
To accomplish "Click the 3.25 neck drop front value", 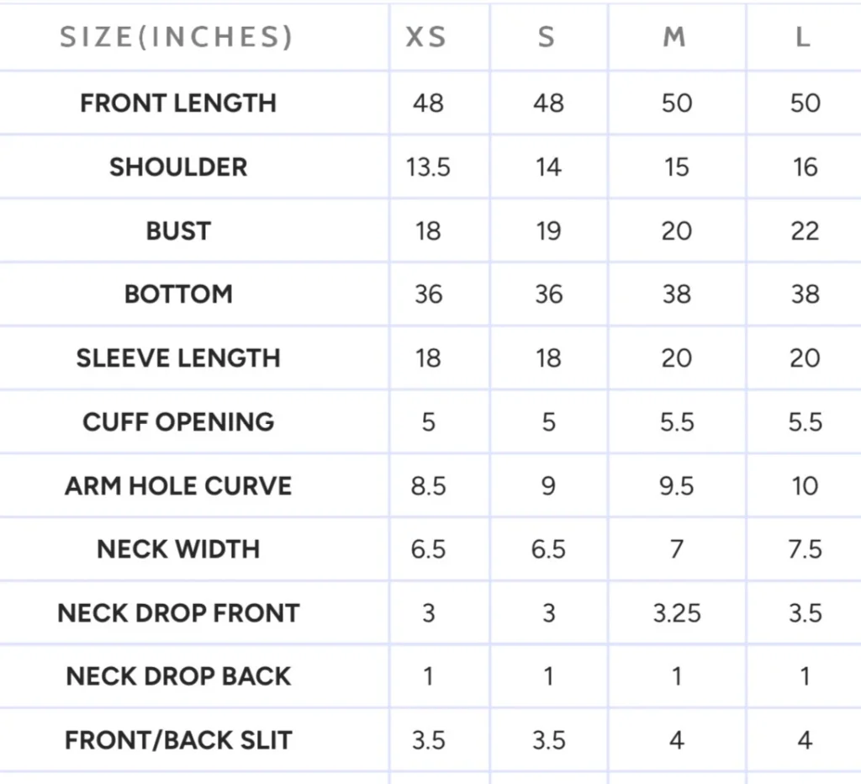I will 677,613.
